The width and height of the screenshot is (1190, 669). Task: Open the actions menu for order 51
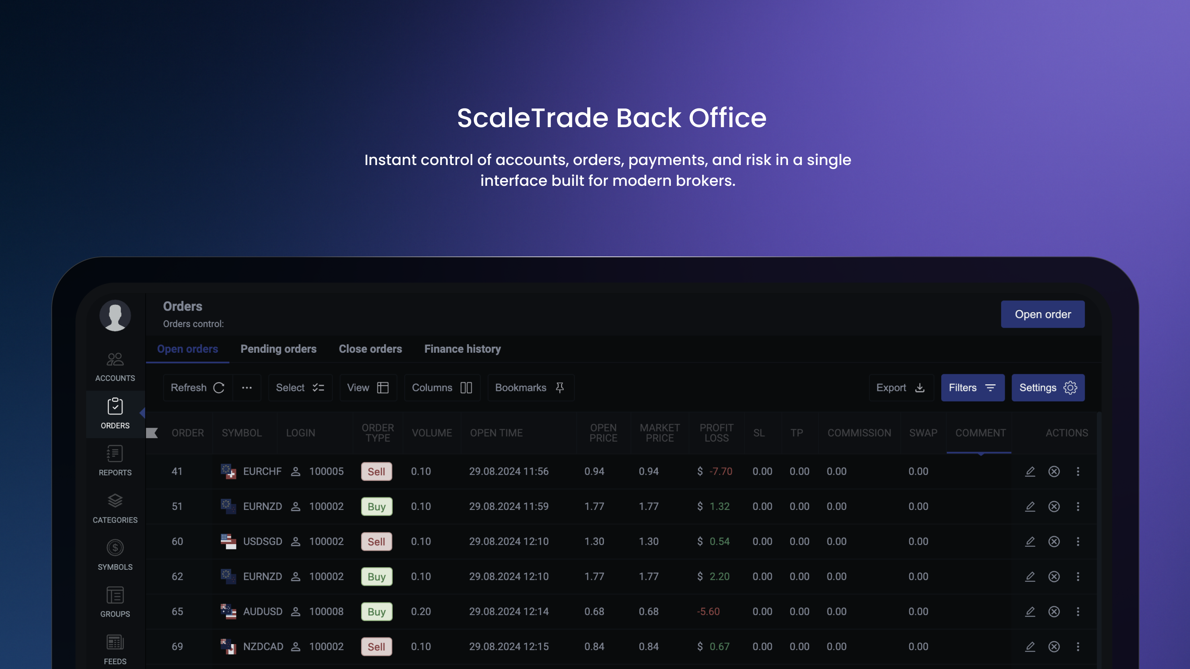tap(1078, 506)
